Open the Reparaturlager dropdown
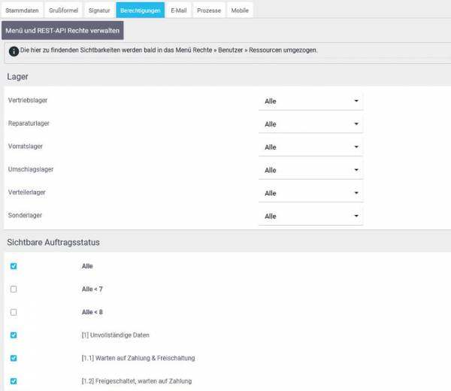 (x=310, y=123)
